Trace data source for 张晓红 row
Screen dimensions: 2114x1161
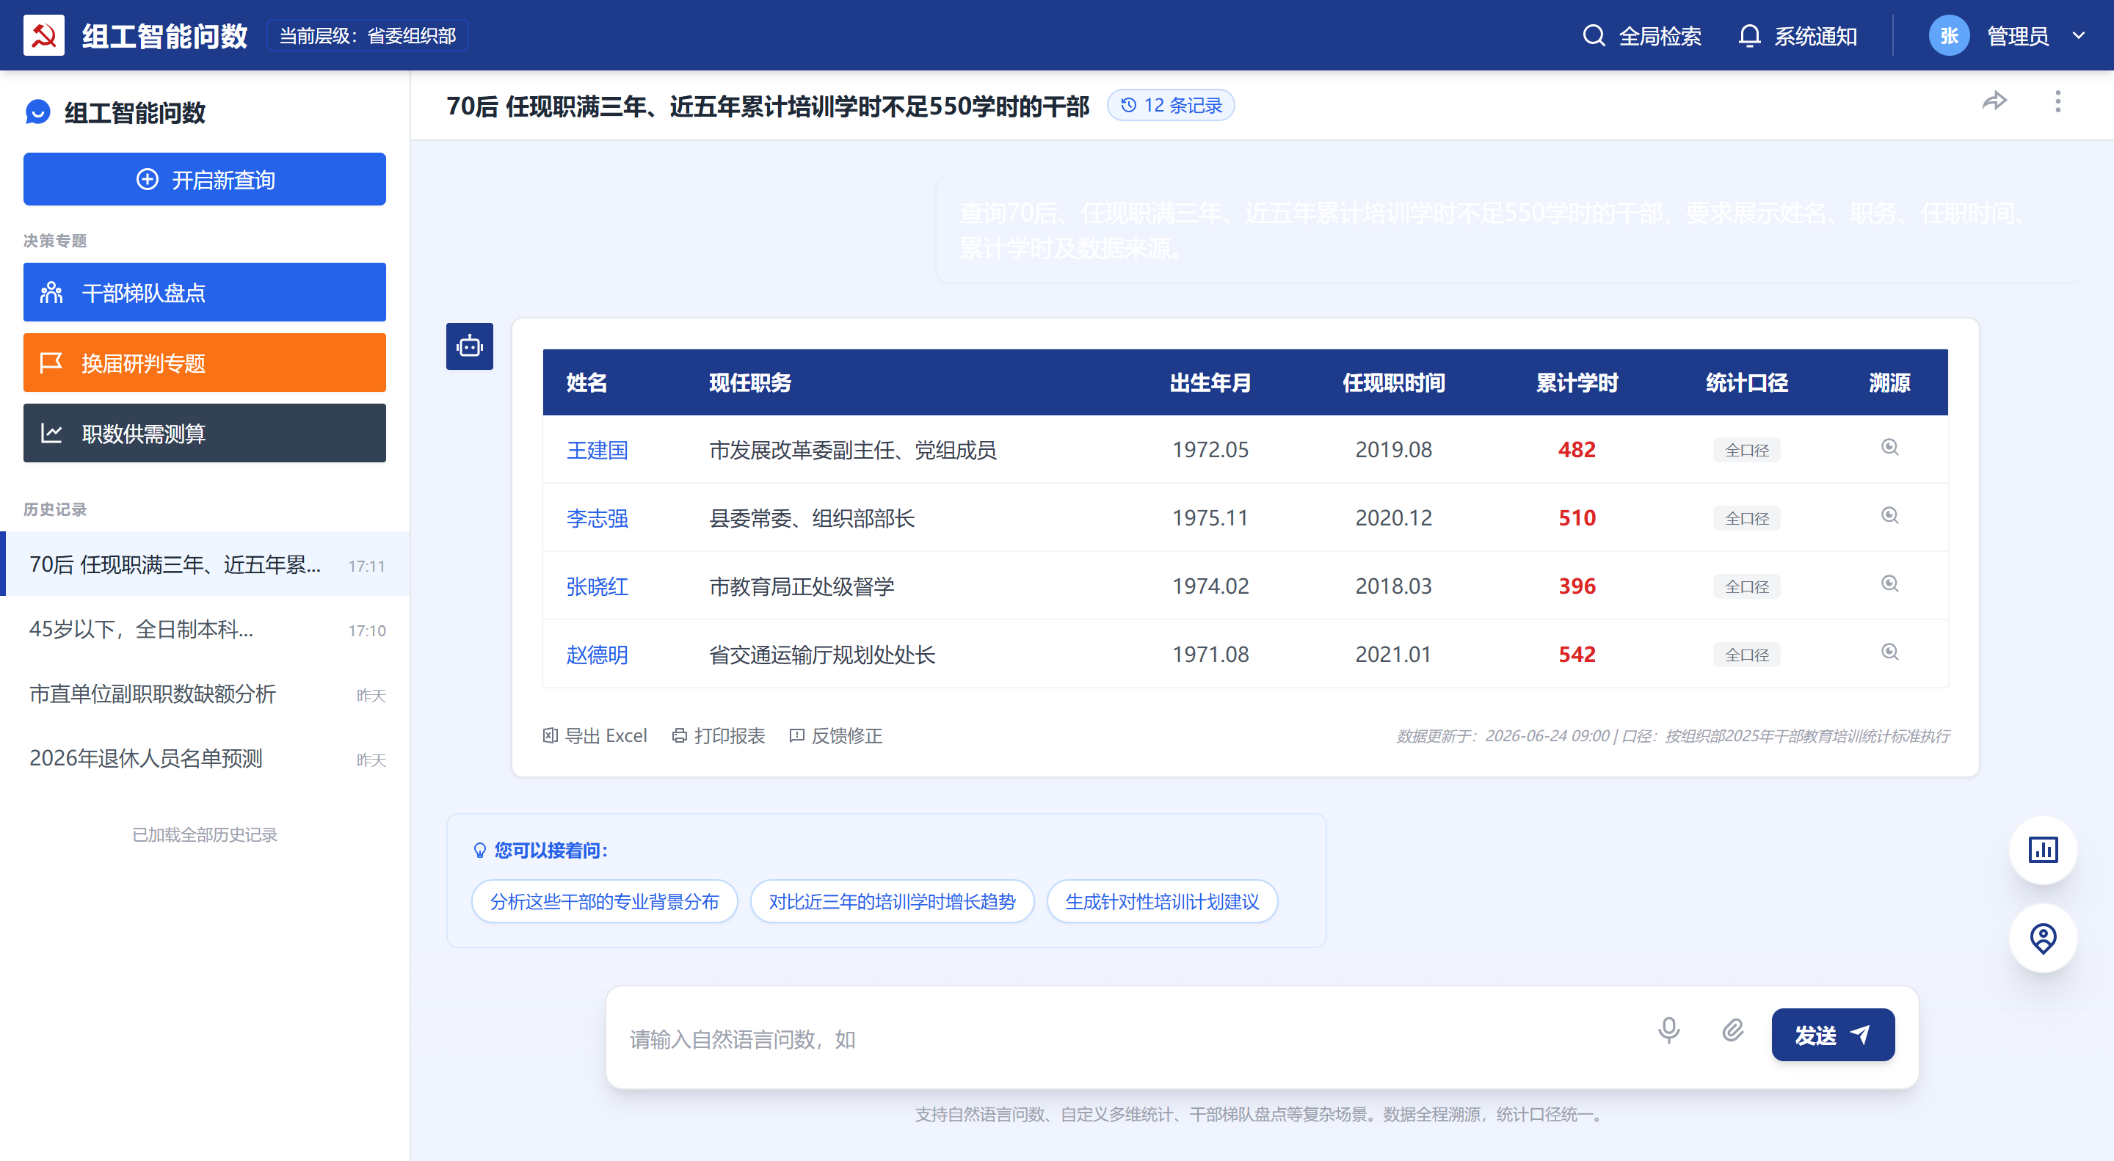[1889, 583]
